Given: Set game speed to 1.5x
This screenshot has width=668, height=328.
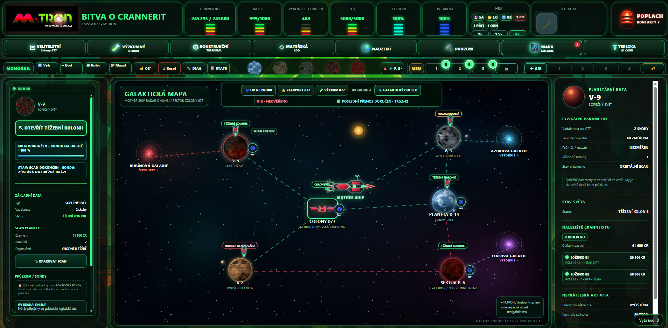Looking at the screenshot, I should pos(499,34).
